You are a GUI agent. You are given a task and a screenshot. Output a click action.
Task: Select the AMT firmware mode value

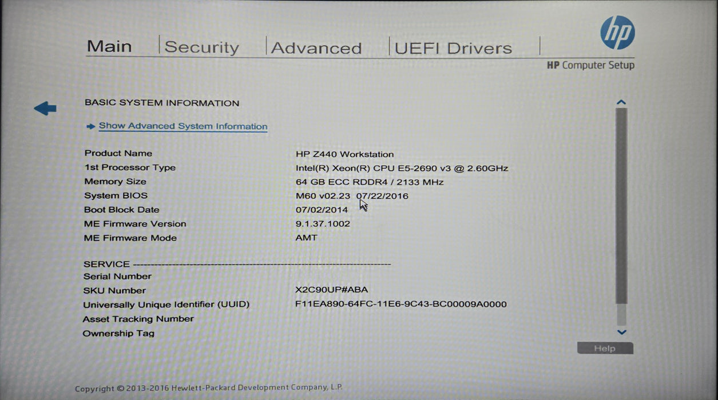pos(306,238)
